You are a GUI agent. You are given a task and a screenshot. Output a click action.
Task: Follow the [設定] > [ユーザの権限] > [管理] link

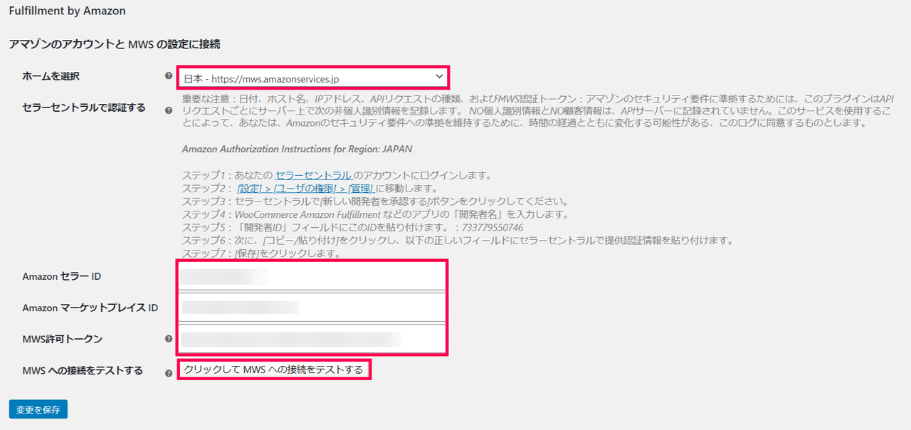(306, 188)
